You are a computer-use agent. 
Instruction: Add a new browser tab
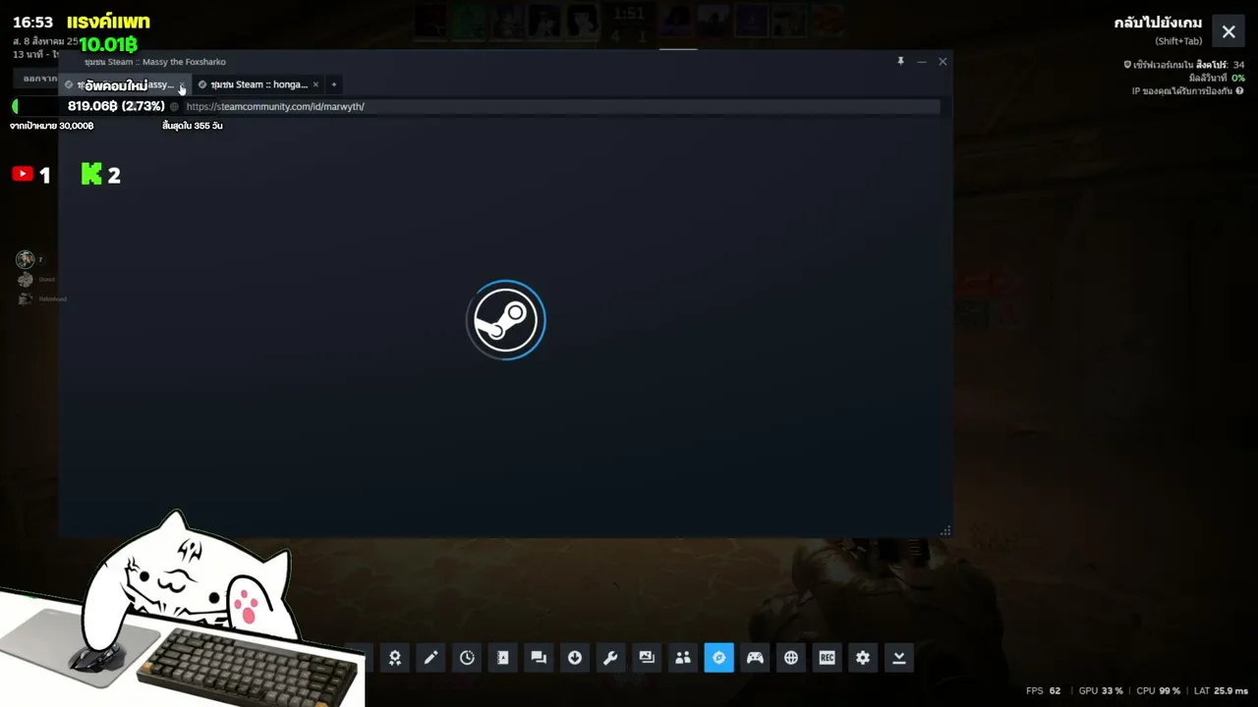(x=334, y=84)
